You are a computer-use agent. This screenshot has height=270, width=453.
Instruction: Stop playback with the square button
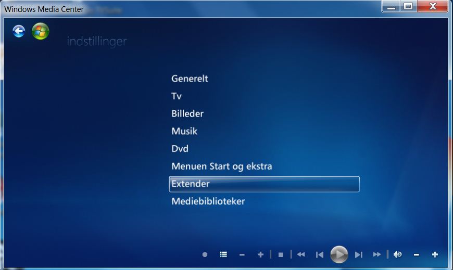point(281,255)
